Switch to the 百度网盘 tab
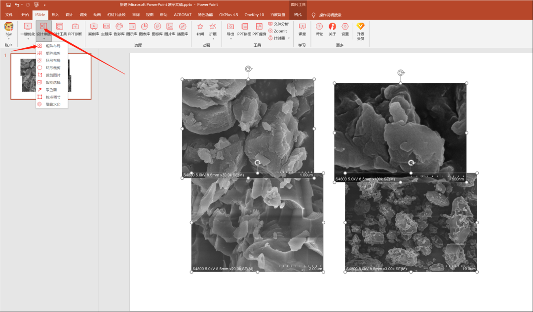Screen dimensions: 533x312 click(x=278, y=15)
